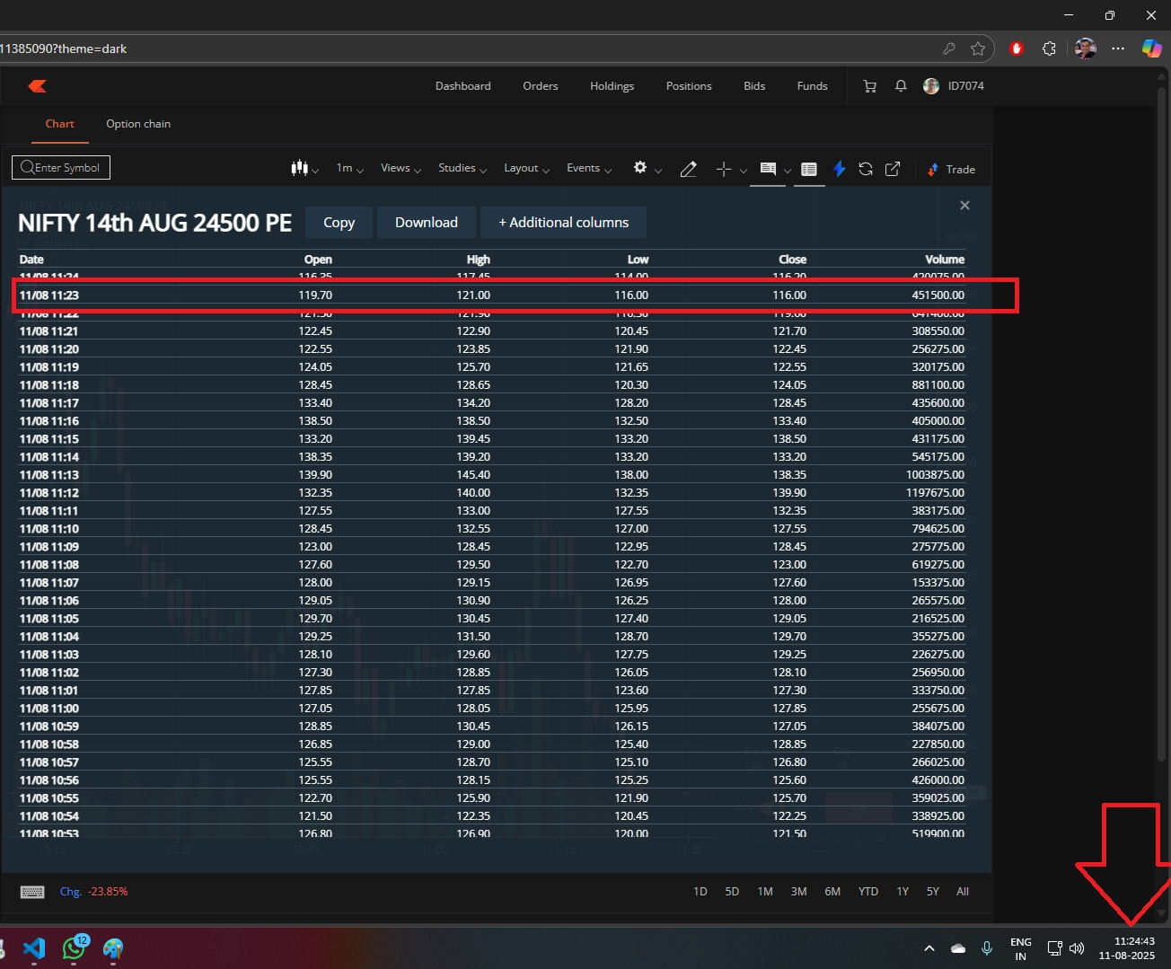Viewport: 1171px width, 969px height.
Task: Open the 1m interval dropdown
Action: click(349, 168)
